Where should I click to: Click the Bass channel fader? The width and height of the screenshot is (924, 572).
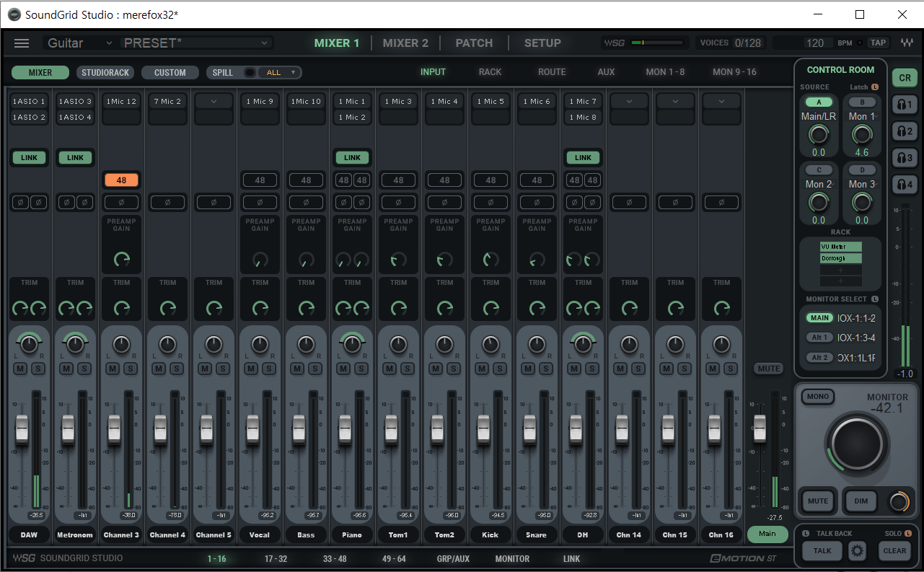coord(299,428)
